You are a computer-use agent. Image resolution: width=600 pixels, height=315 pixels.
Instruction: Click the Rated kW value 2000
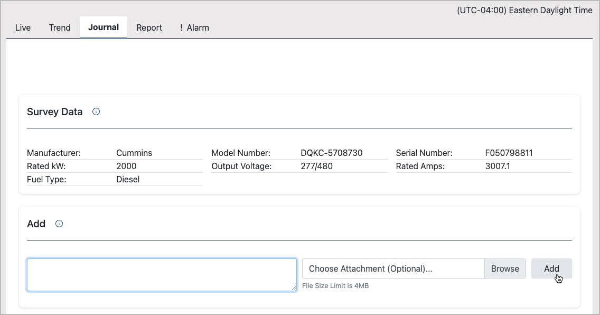point(126,166)
